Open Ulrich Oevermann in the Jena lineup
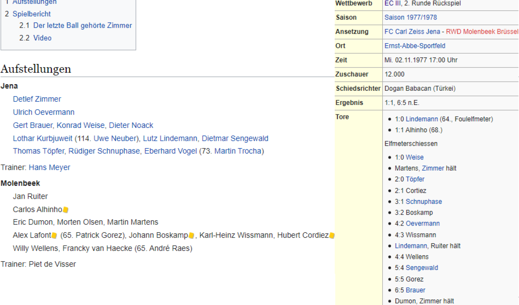 click(44, 112)
